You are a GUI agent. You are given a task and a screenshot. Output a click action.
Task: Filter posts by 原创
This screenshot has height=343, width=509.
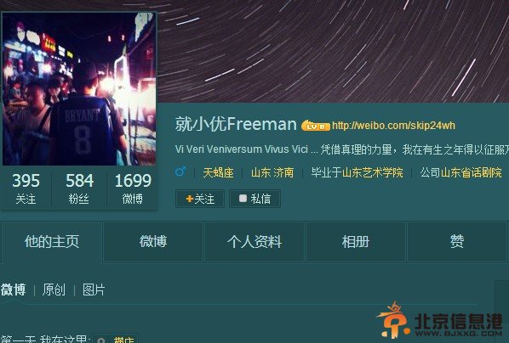[x=54, y=290]
